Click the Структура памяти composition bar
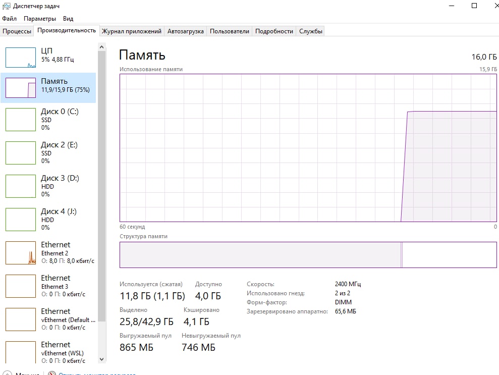Image resolution: width=499 pixels, height=375 pixels. click(308, 255)
